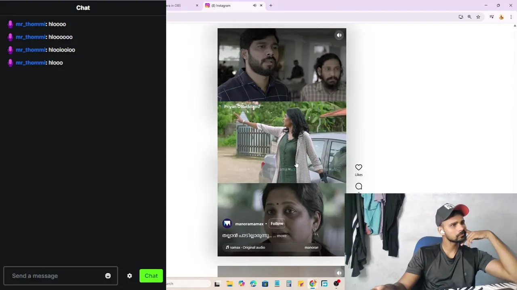Open Chrome zoom magnifier icon
517x290 pixels.
[469, 17]
